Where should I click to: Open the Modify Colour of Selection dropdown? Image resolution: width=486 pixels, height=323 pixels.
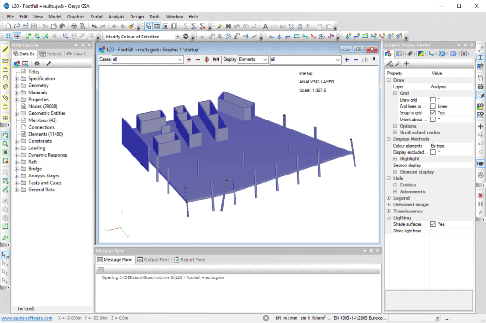(178, 37)
